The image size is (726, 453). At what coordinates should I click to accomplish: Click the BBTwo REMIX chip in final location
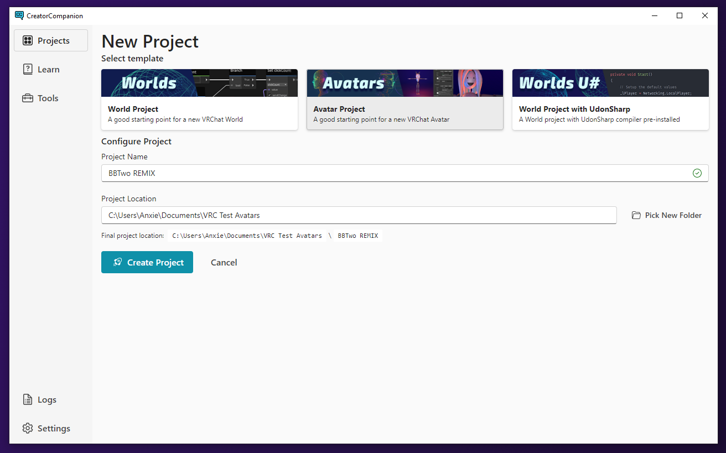click(x=357, y=235)
